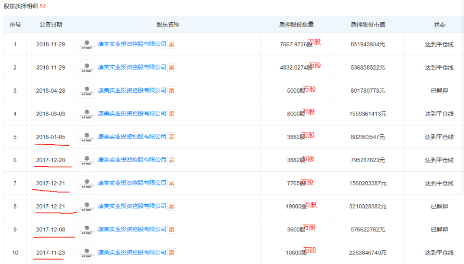Open the equity structure icon in row 4
The width and height of the screenshot is (464, 264).
pyautogui.click(x=171, y=114)
